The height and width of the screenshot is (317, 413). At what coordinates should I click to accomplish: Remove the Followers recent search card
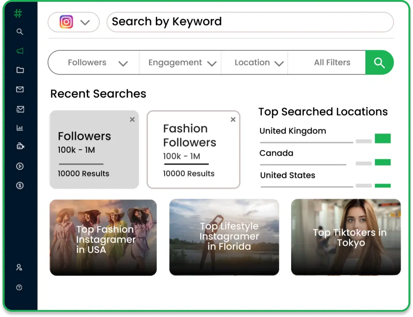coord(132,120)
